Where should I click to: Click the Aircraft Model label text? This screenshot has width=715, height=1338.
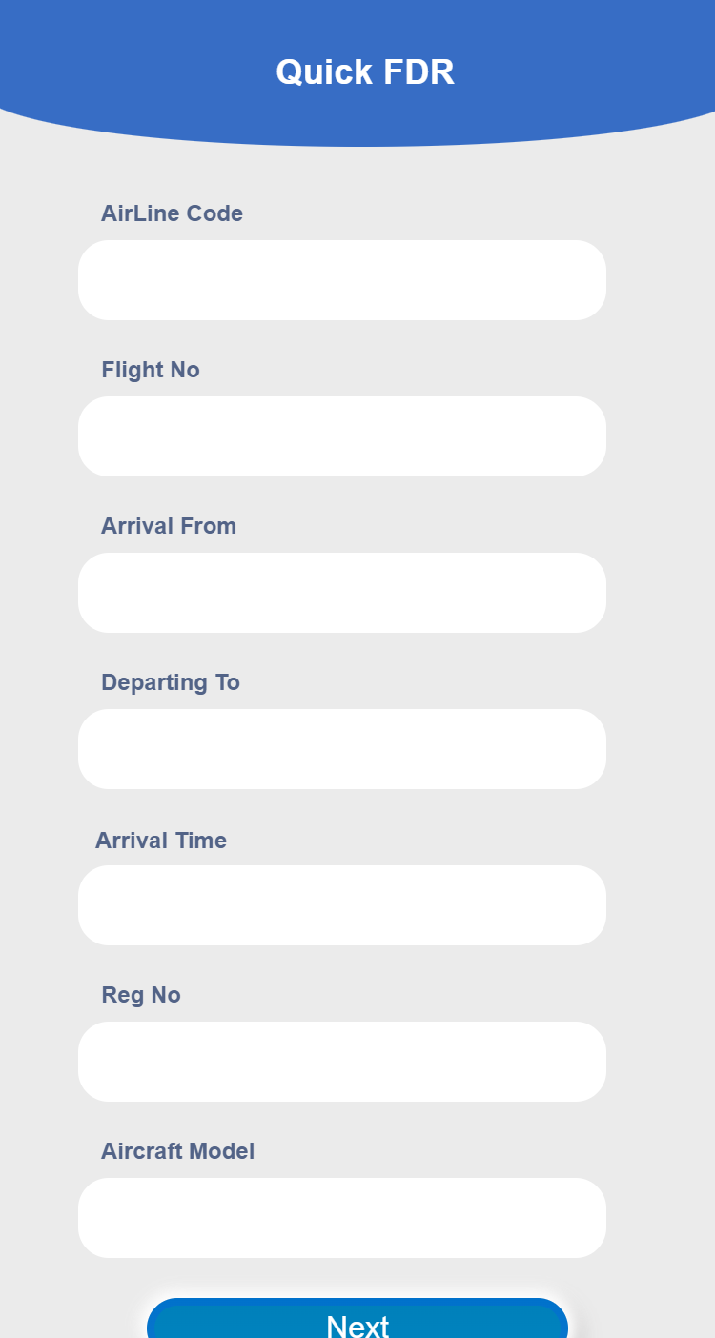coord(178,1151)
